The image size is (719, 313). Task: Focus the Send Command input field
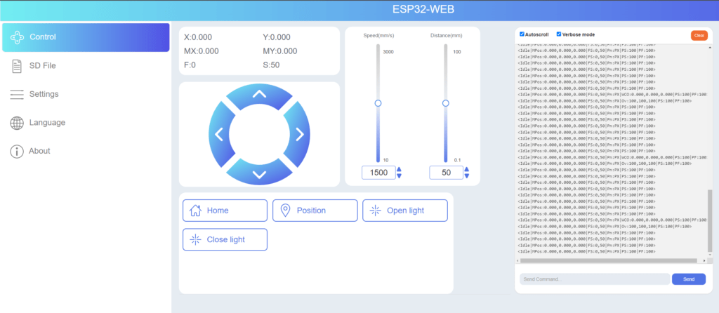click(x=593, y=279)
